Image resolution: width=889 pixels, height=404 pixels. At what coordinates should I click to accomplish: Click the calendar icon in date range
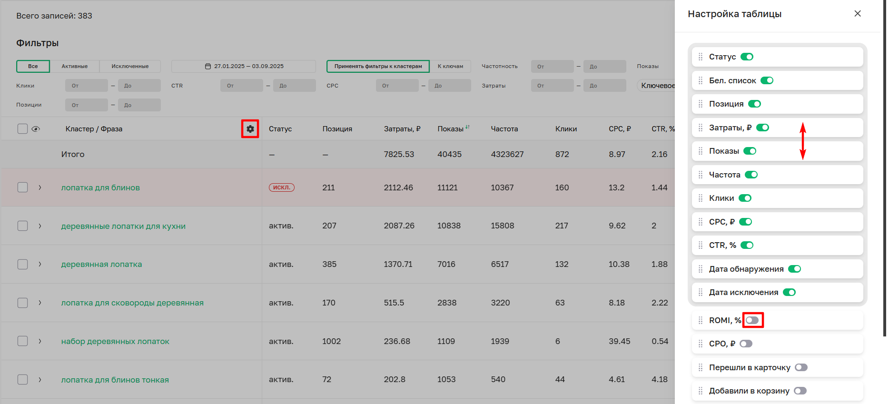tap(208, 66)
